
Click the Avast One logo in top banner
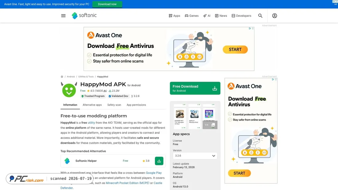104,35
